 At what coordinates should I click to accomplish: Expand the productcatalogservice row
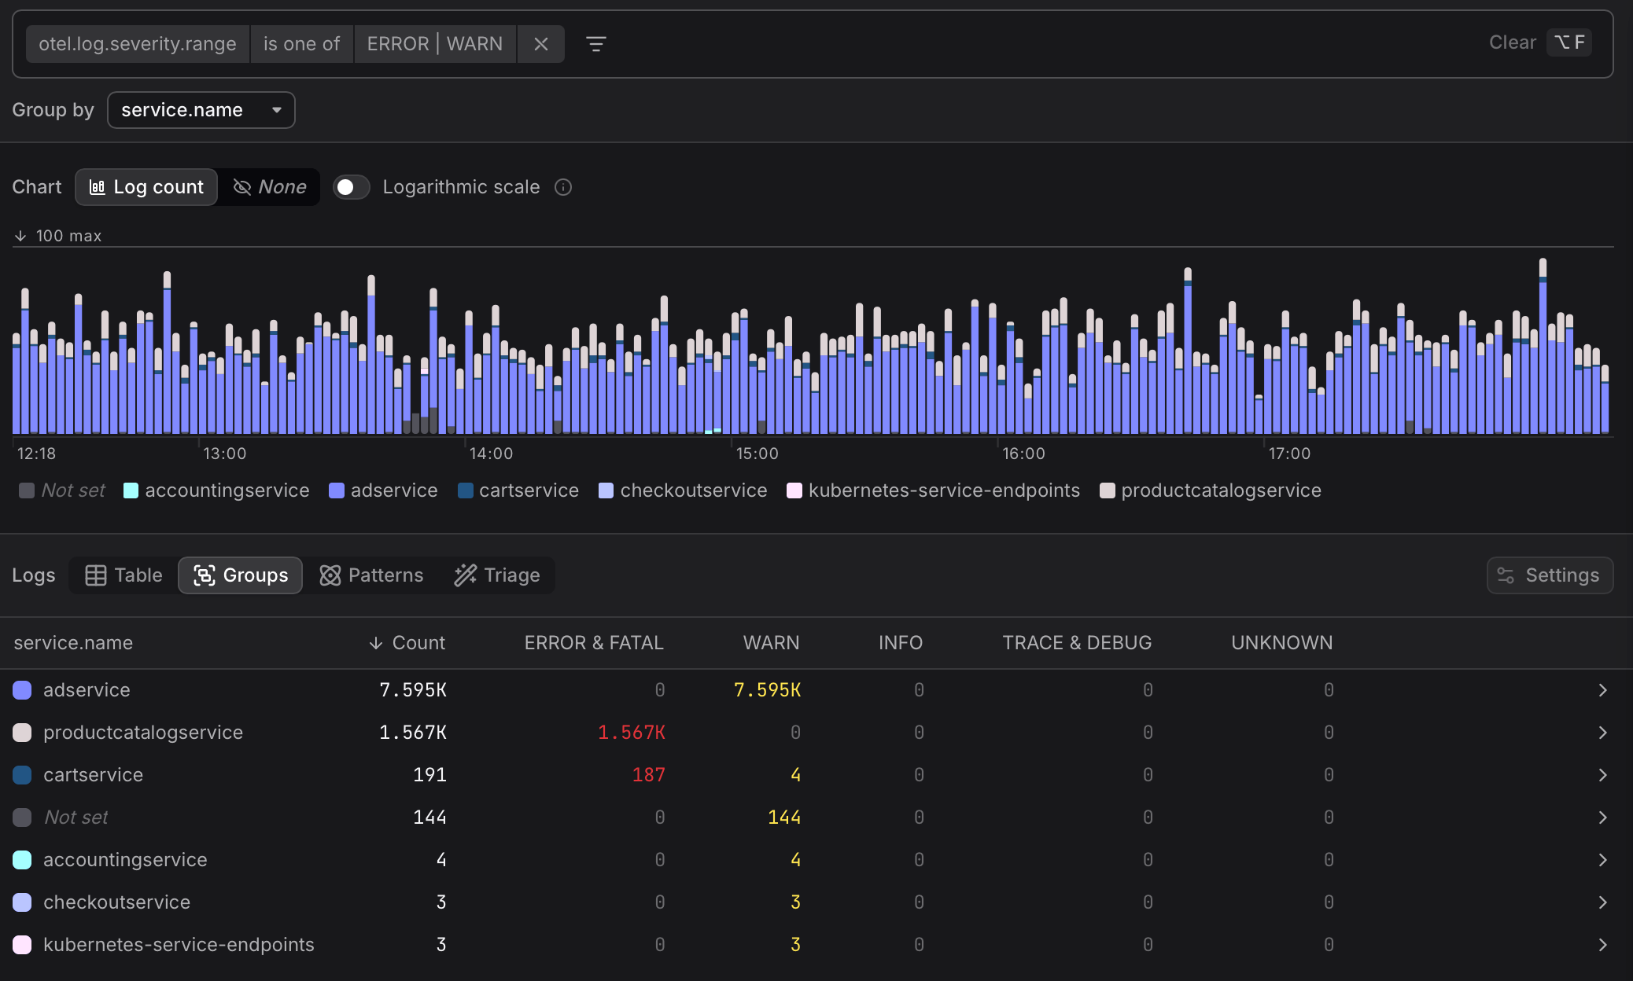pos(1603,732)
